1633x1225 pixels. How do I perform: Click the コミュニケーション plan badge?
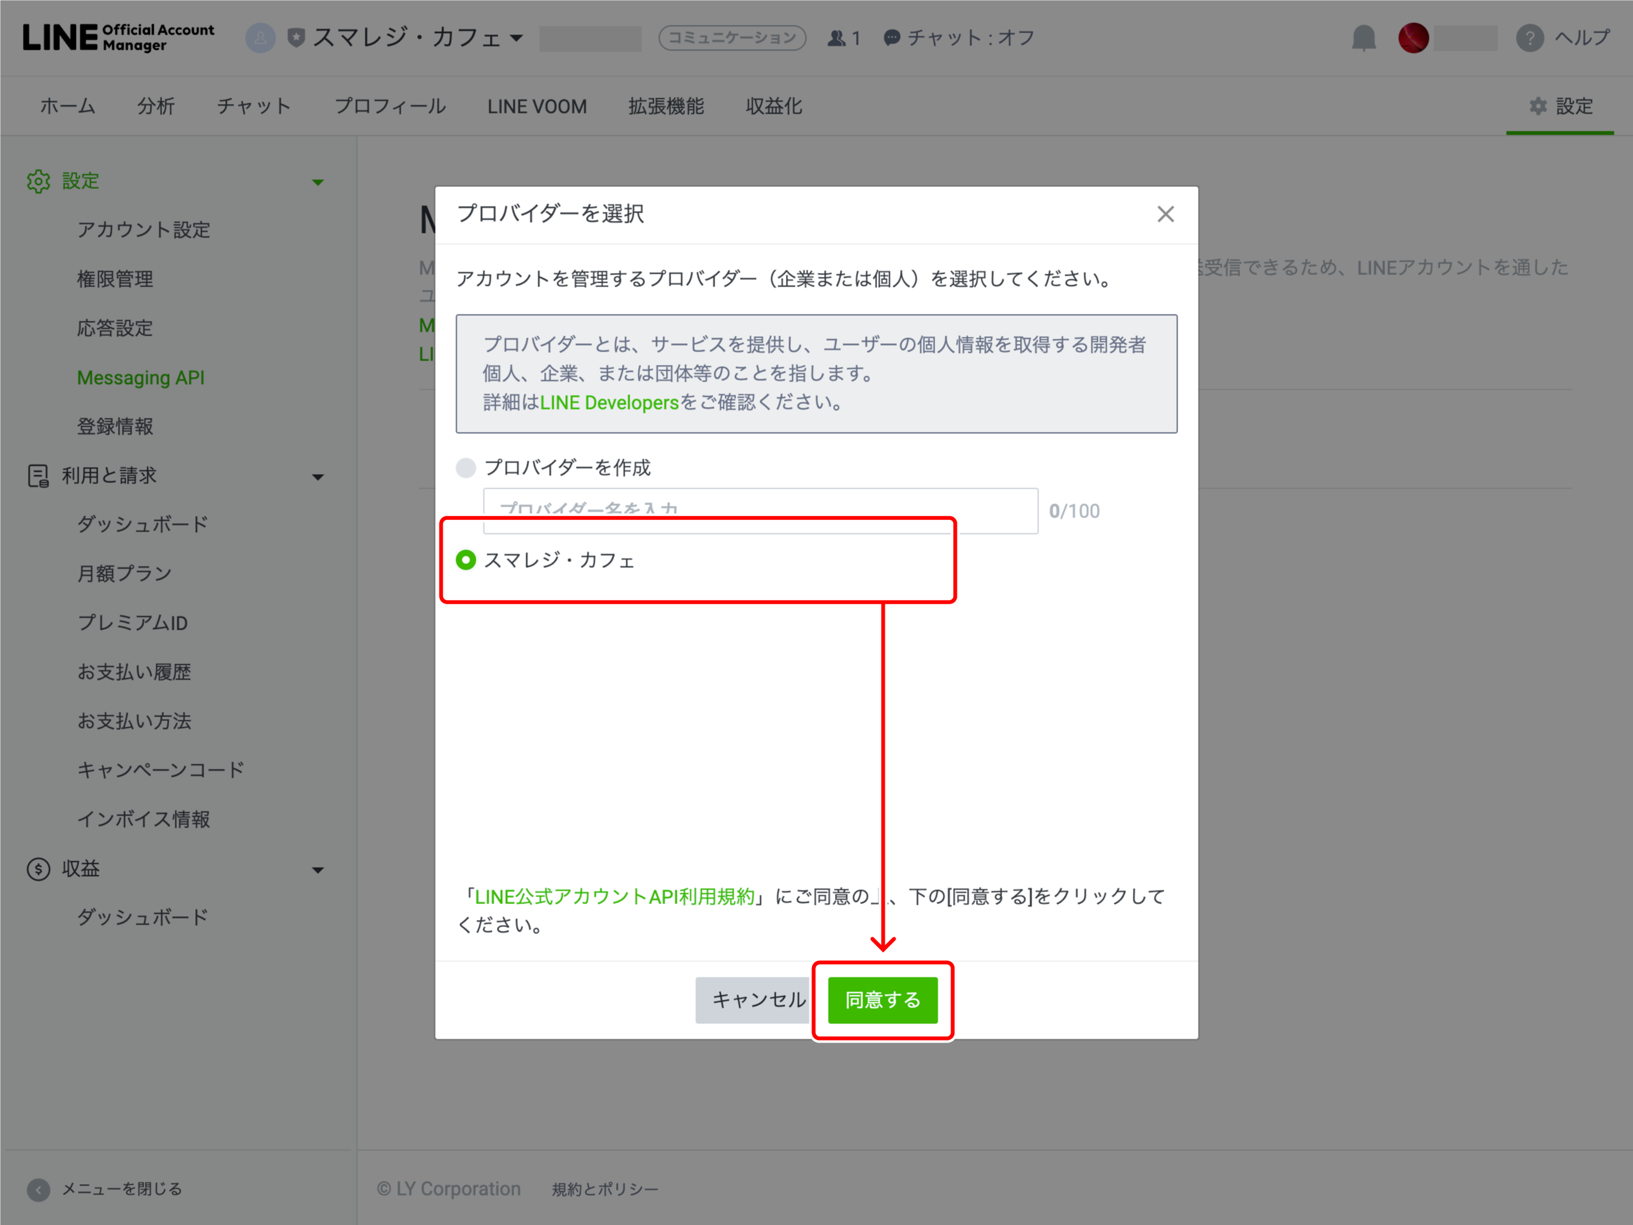click(x=732, y=38)
